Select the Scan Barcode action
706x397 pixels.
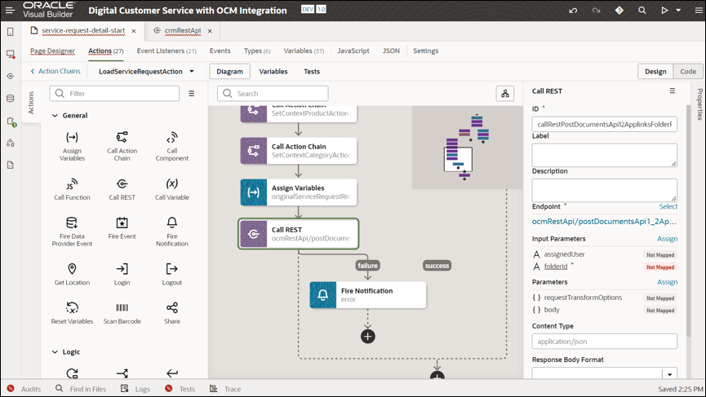click(122, 313)
